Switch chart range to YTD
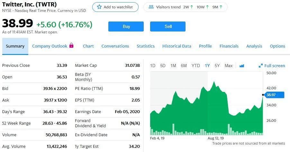The image size is (290, 152). point(195,66)
